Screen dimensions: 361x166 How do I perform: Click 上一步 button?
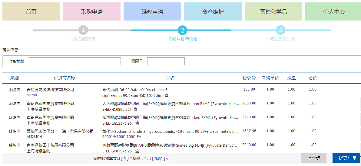(313, 158)
